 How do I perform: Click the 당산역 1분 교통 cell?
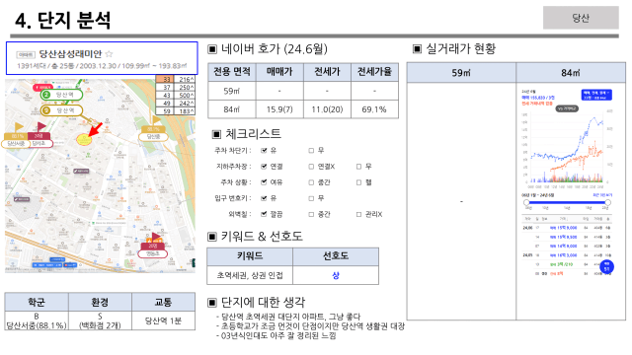163,320
